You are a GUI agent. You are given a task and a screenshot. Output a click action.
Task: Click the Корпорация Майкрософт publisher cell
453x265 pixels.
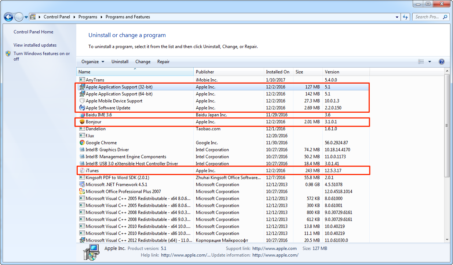coord(222,240)
